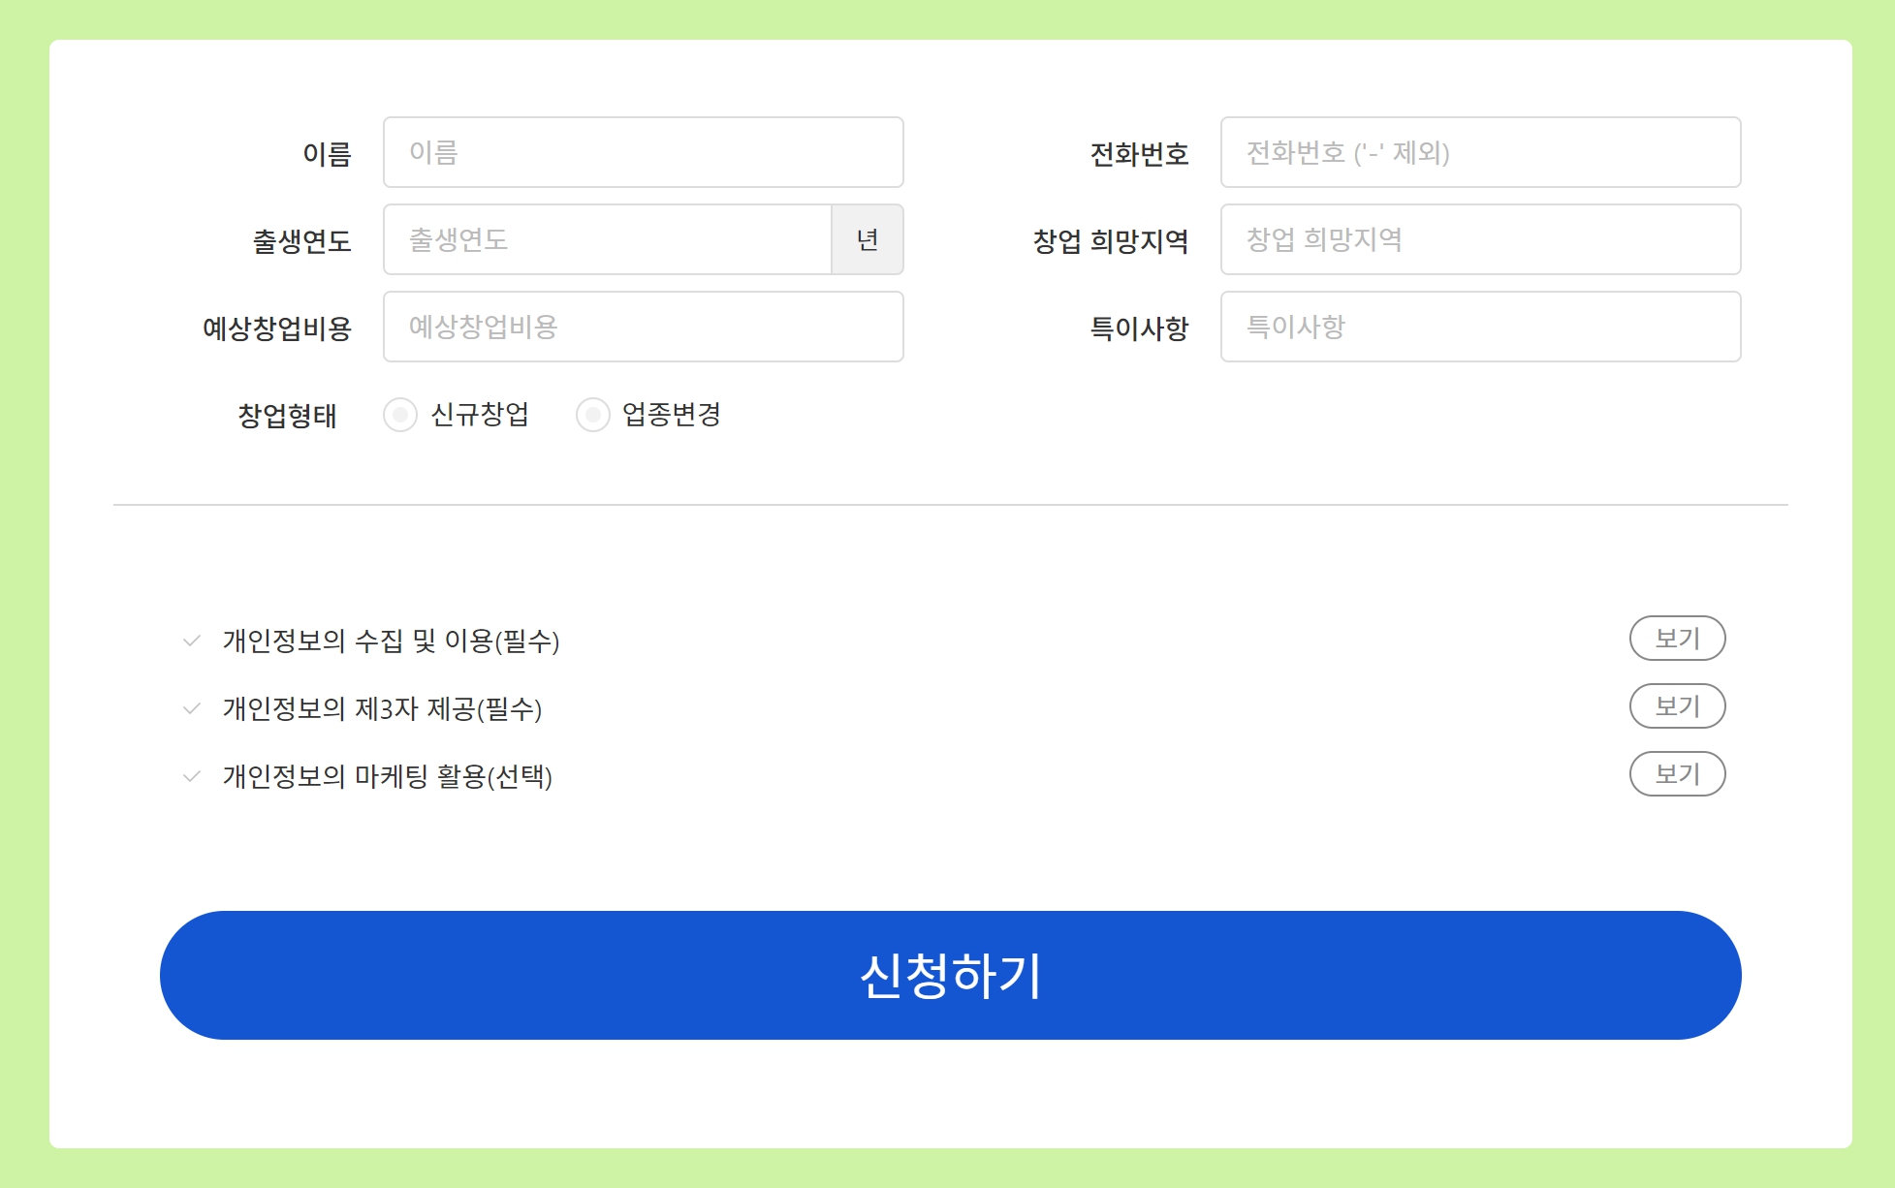This screenshot has height=1188, width=1895.
Task: Focus the 특이사항 input field
Action: [1479, 327]
